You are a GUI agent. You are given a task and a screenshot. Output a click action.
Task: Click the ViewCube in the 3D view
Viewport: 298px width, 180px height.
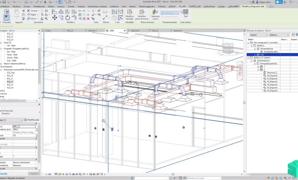pos(227,47)
